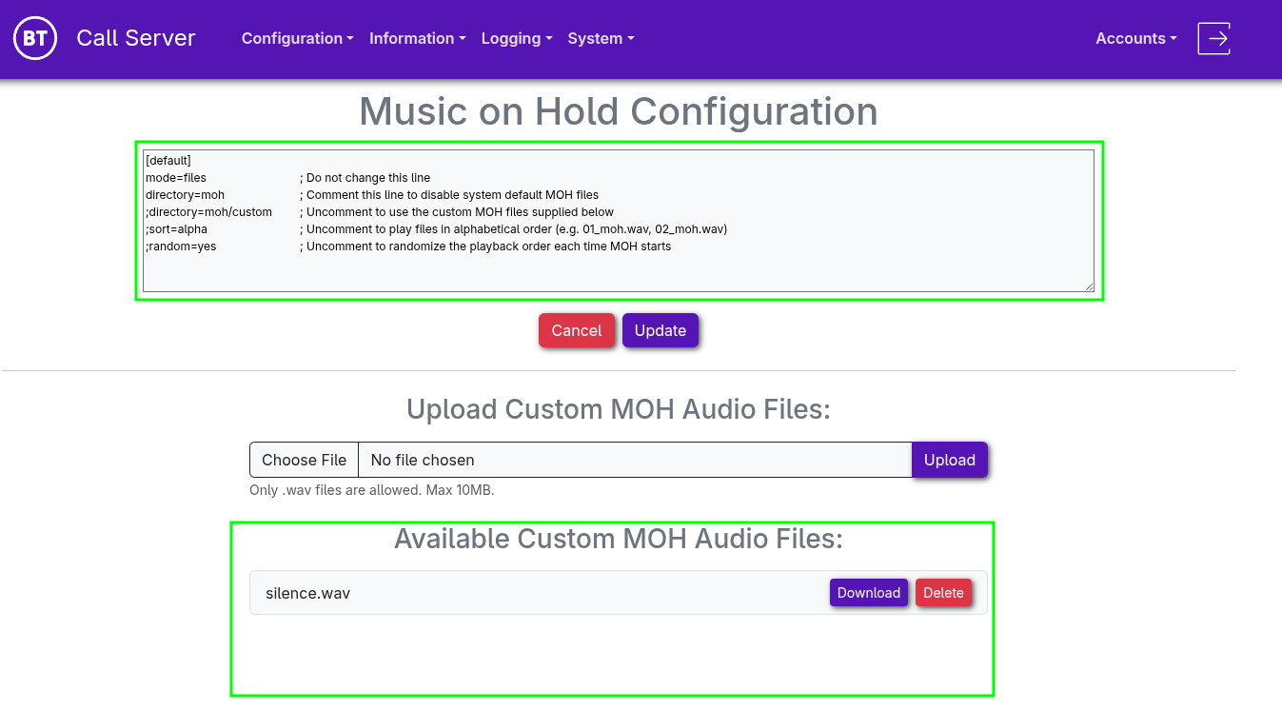Click Choose File to browse
Image resolution: width=1282 pixels, height=710 pixels.
pos(304,460)
